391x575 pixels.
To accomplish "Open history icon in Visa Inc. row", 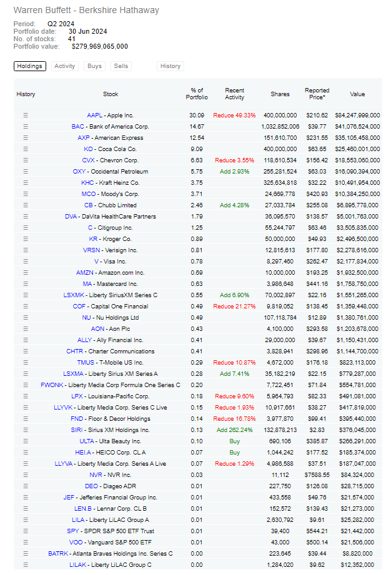I will pyautogui.click(x=26, y=262).
